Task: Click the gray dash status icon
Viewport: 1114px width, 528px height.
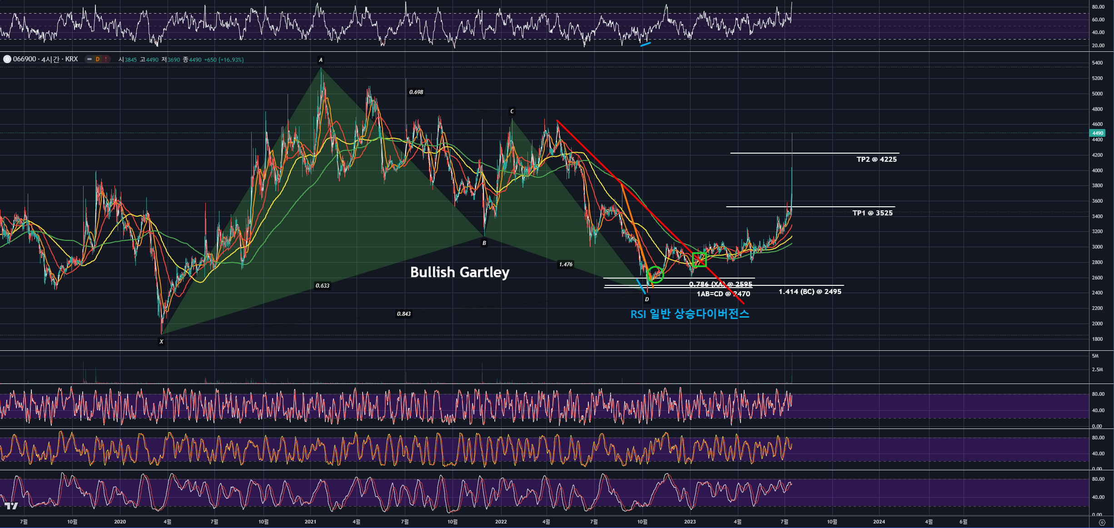Action: pos(90,59)
